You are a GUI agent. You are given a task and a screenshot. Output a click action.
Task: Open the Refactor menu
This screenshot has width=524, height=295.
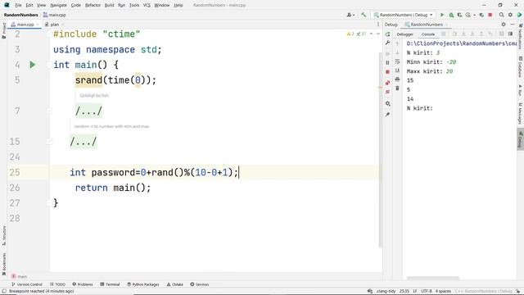click(93, 5)
